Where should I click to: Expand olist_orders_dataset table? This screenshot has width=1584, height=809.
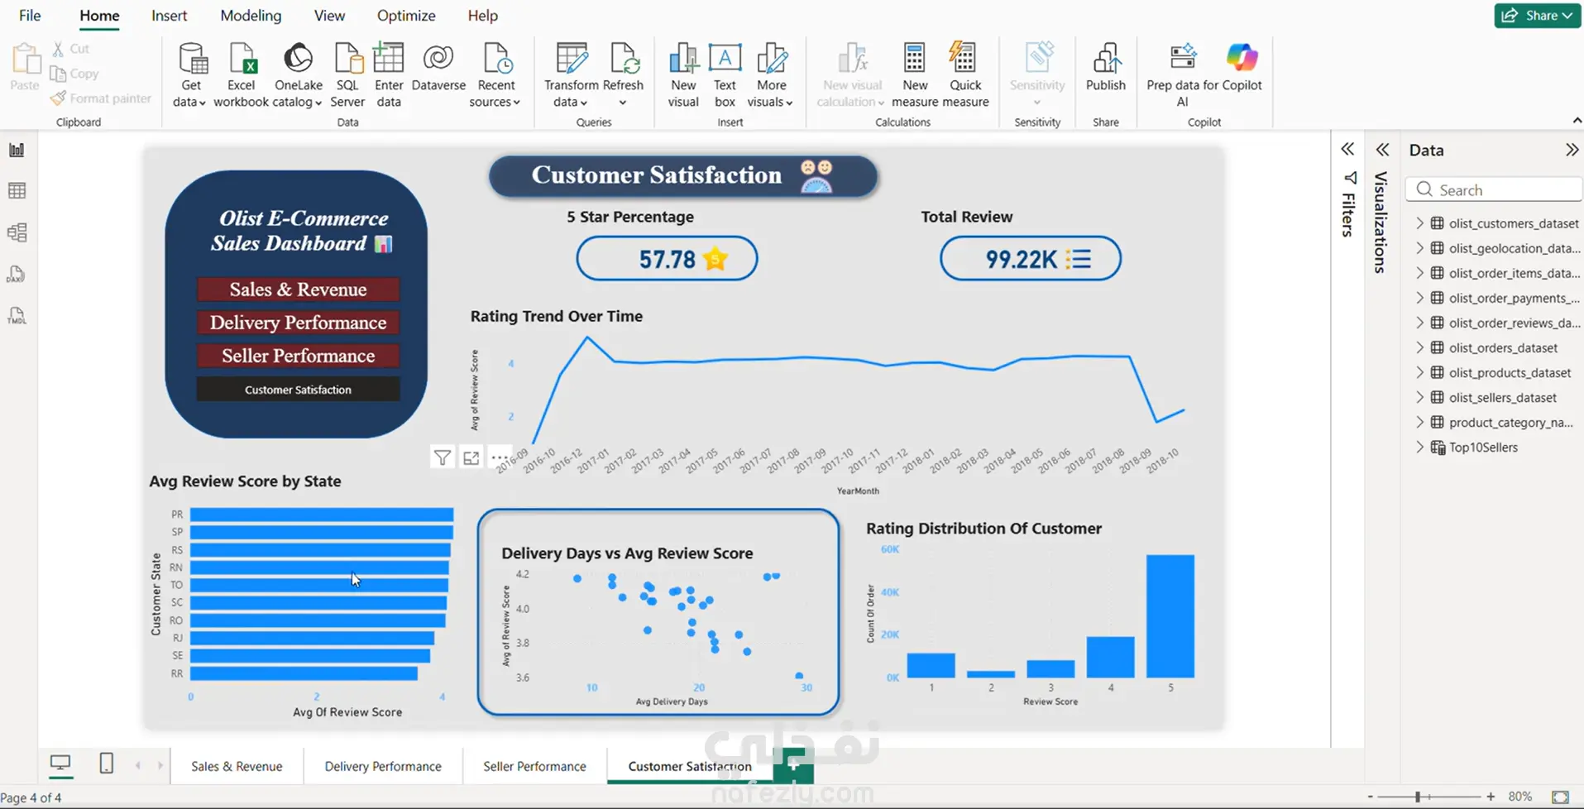coord(1419,347)
